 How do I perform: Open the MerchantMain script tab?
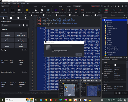pos(75,15)
